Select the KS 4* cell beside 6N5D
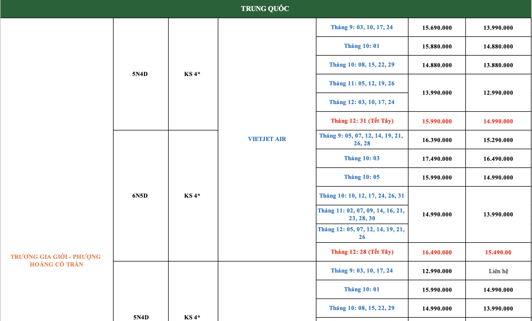The height and width of the screenshot is (321, 532). (192, 196)
